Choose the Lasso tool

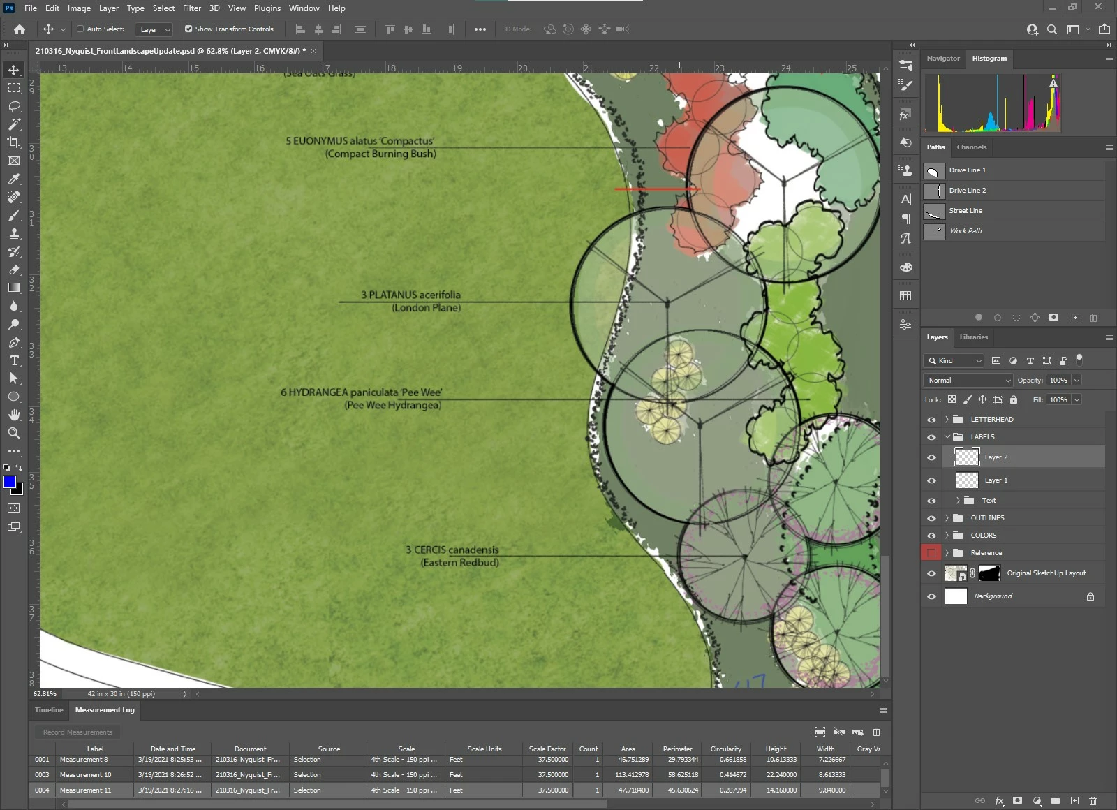pyautogui.click(x=14, y=106)
